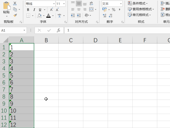Screen dimensions: 170x128
Task: Expand font color dropdown arrow
Action: (x=53, y=16)
